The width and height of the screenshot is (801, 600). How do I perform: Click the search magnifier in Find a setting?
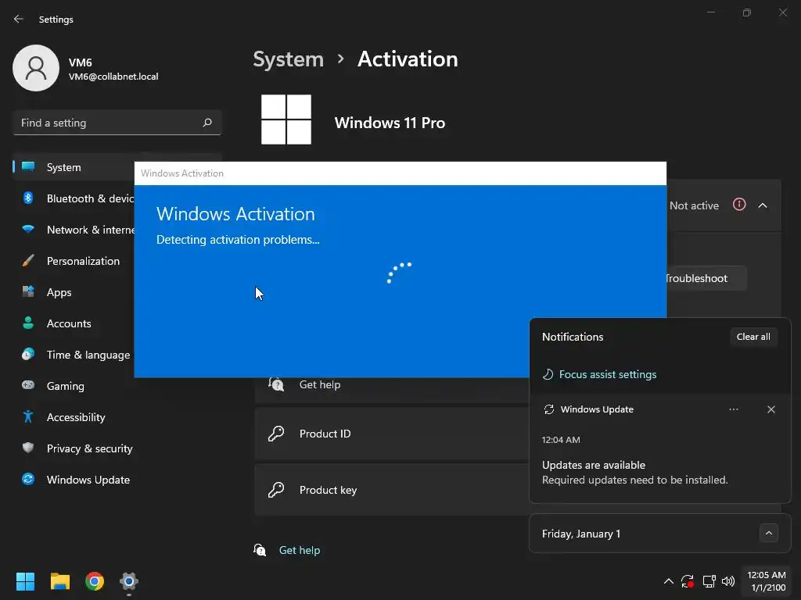coord(207,123)
